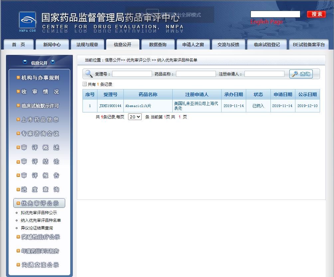
Task: Click 优先审评公示 in the breadcrumb
Action: pos(138,60)
